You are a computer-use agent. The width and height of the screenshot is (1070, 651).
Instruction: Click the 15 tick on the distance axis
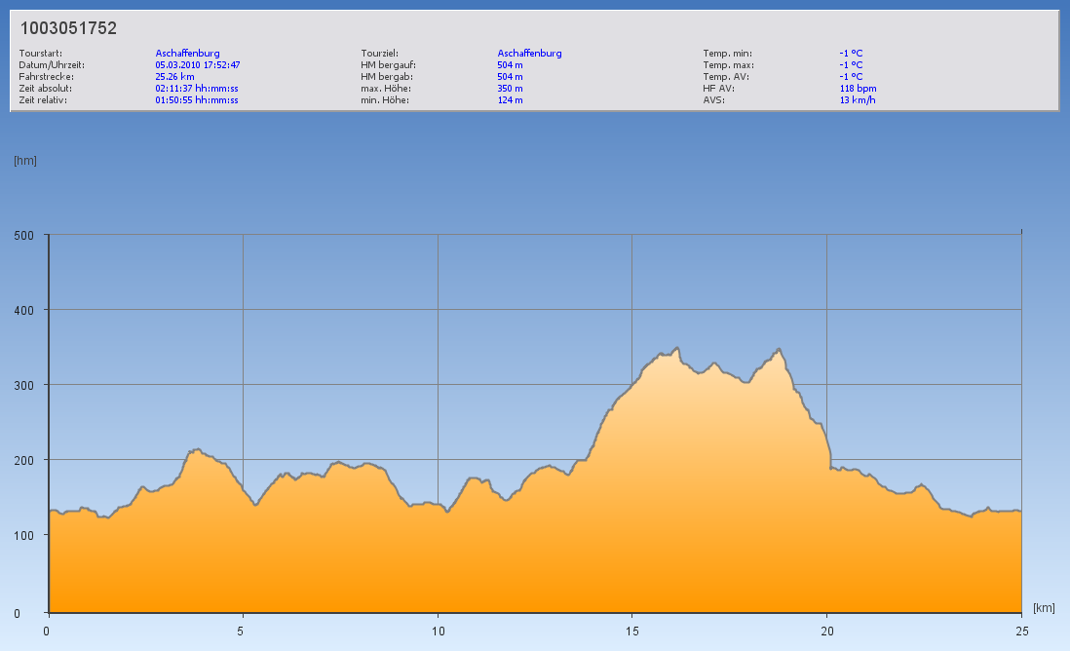pyautogui.click(x=631, y=631)
